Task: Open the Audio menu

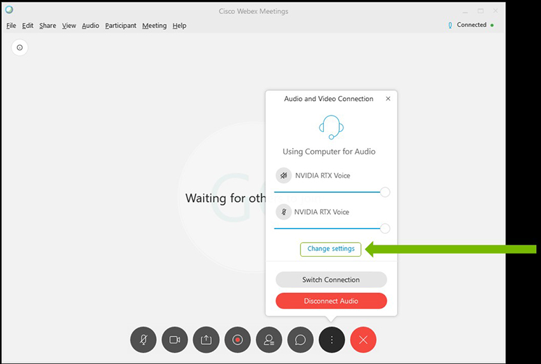Action: 90,25
